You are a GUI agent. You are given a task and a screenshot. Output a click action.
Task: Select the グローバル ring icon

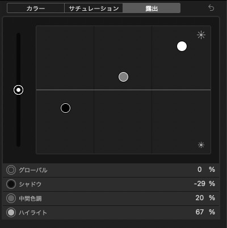[11, 170]
